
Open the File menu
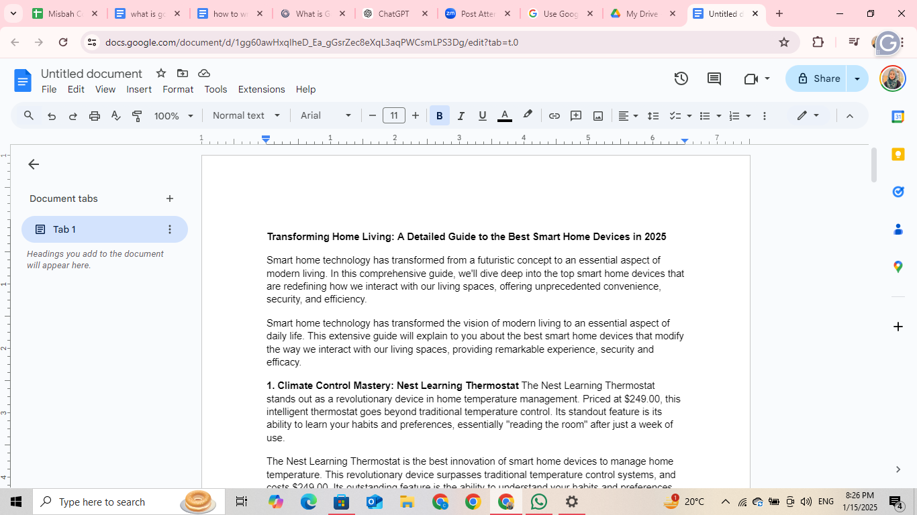[49, 89]
